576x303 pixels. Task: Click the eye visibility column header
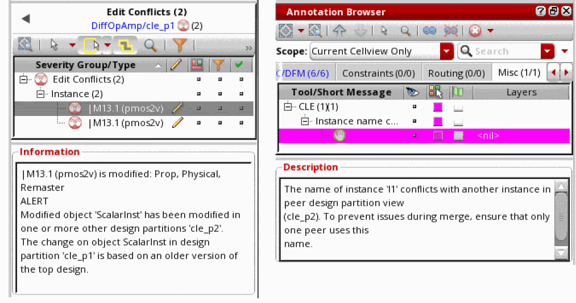pyautogui.click(x=412, y=92)
